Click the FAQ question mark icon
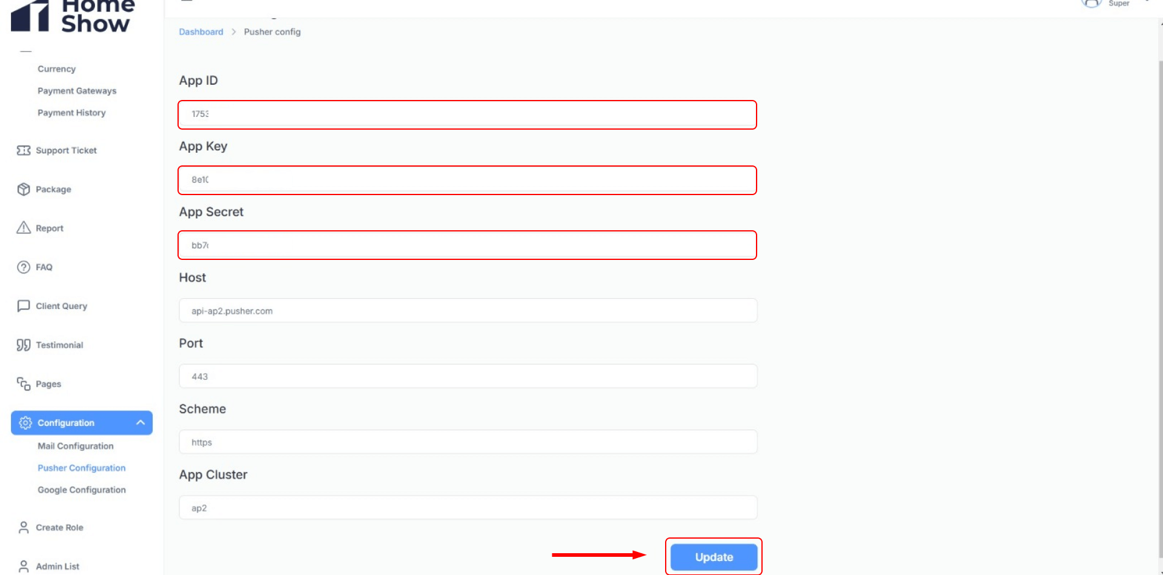Viewport: 1163px width, 575px height. (x=24, y=267)
